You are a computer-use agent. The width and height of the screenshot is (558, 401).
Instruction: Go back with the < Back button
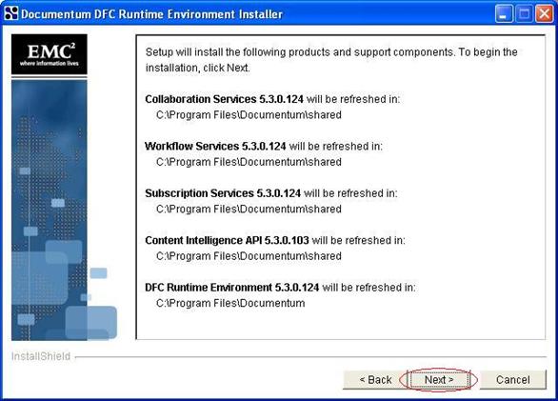[x=375, y=380]
